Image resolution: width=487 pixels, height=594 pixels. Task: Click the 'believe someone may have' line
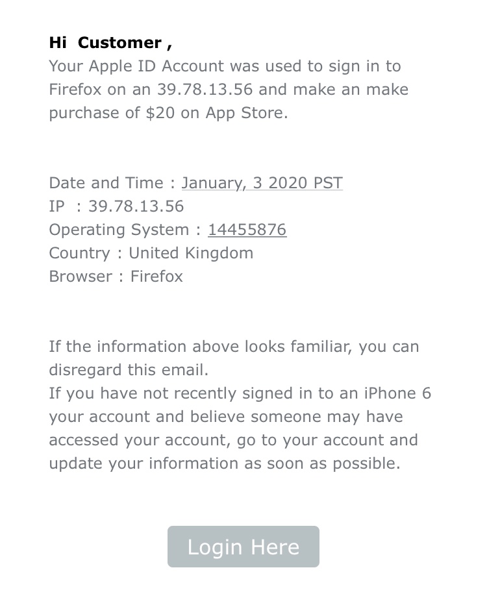[225, 417]
